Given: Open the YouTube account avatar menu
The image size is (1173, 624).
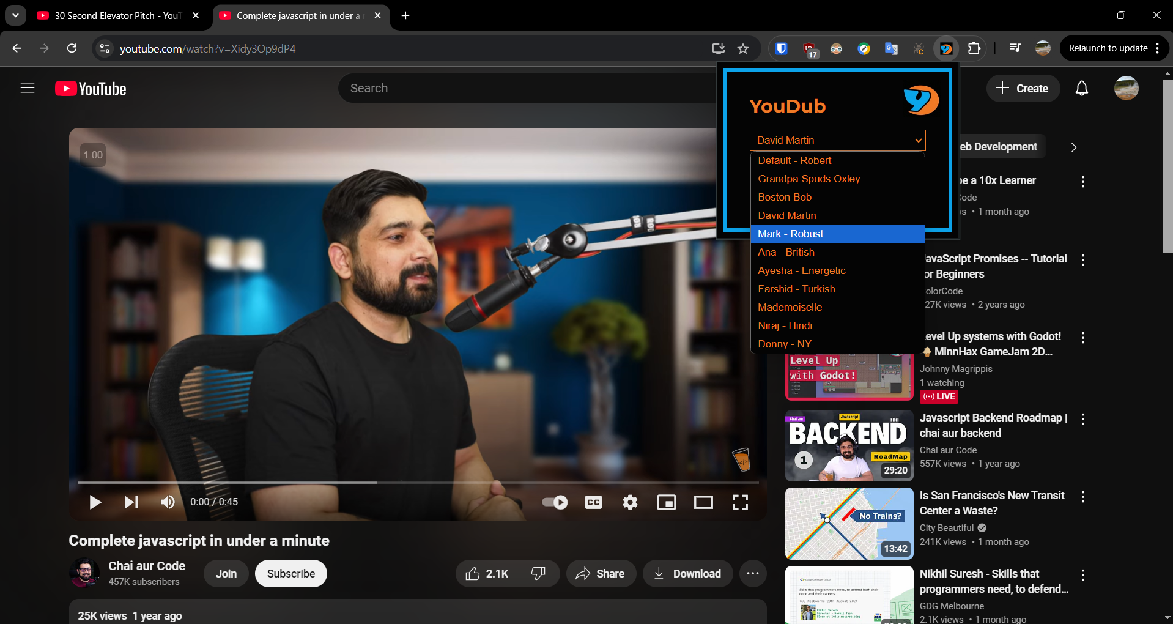Looking at the screenshot, I should (1126, 88).
